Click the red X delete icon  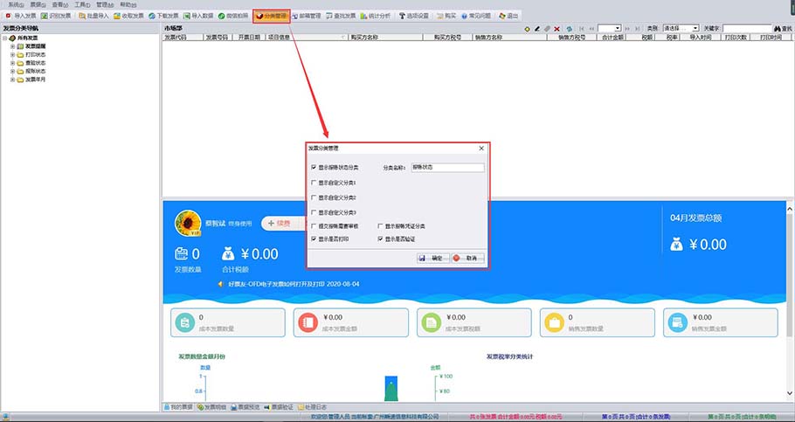point(558,29)
